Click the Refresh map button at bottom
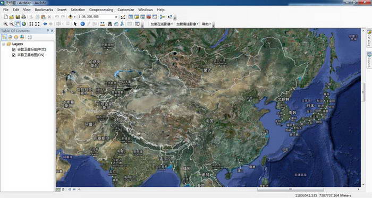 click(70, 190)
